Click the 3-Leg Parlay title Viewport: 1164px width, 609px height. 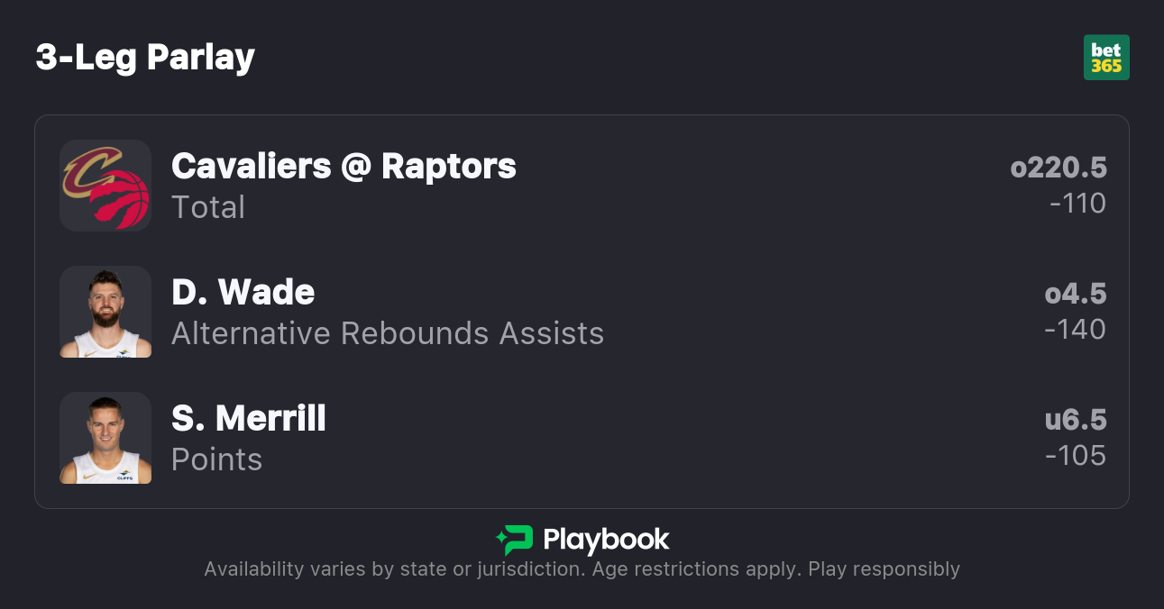point(145,58)
